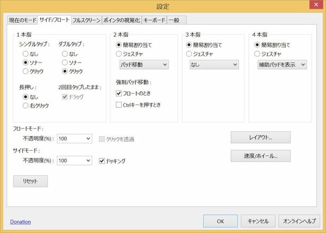Open the Donation link
The height and width of the screenshot is (233, 326).
21,222
